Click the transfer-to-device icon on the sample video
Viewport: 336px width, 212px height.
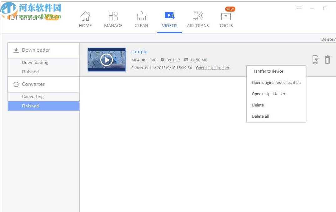click(315, 59)
